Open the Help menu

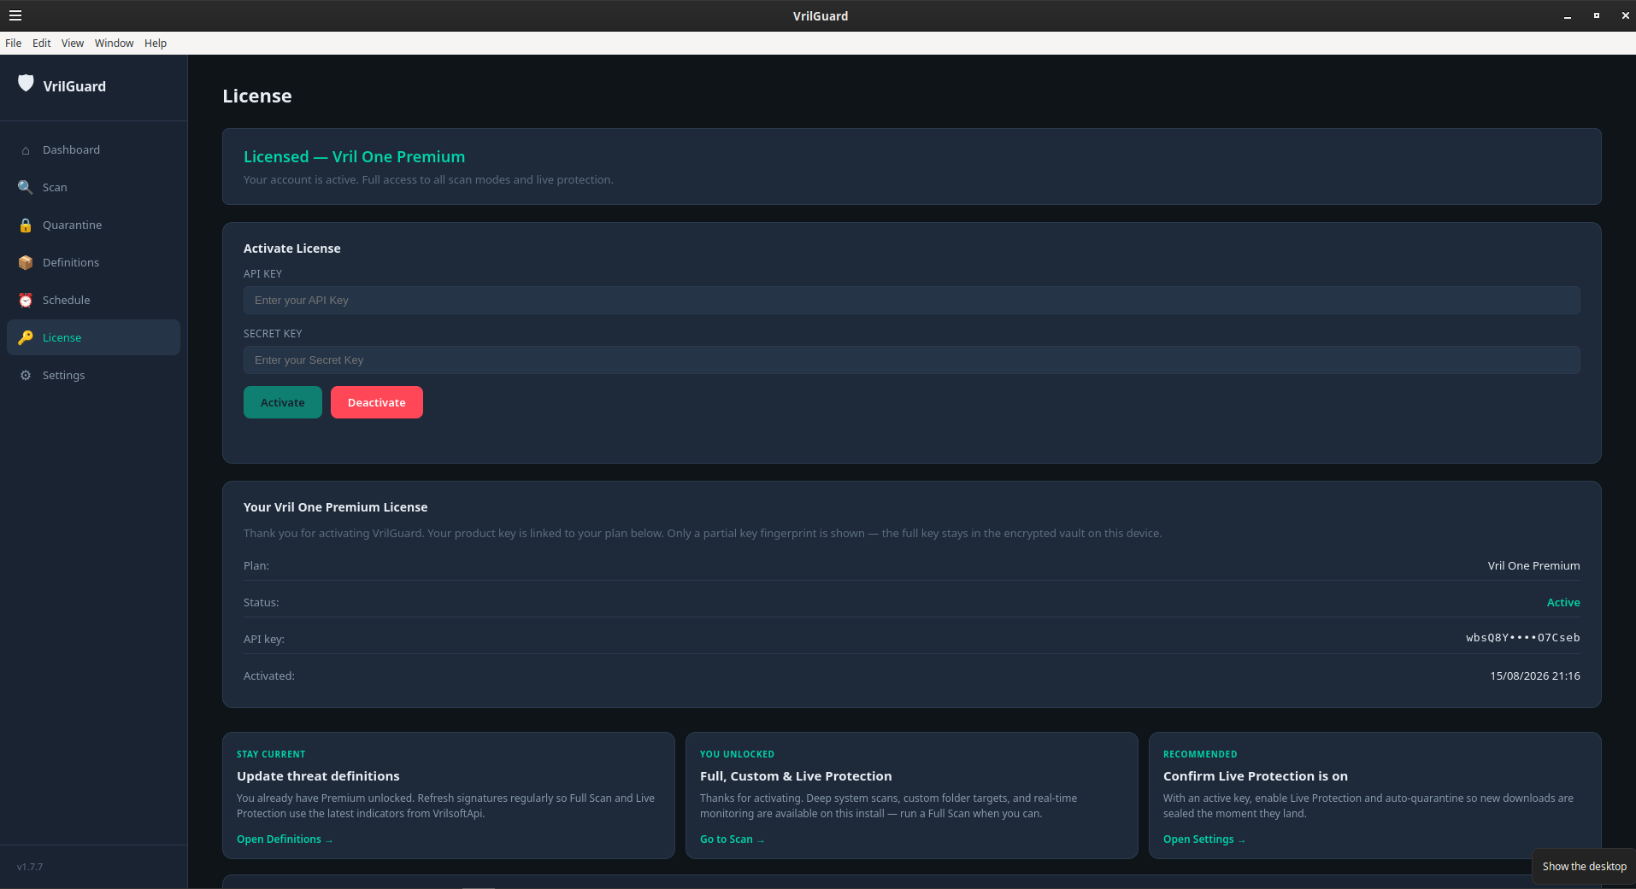pyautogui.click(x=156, y=44)
